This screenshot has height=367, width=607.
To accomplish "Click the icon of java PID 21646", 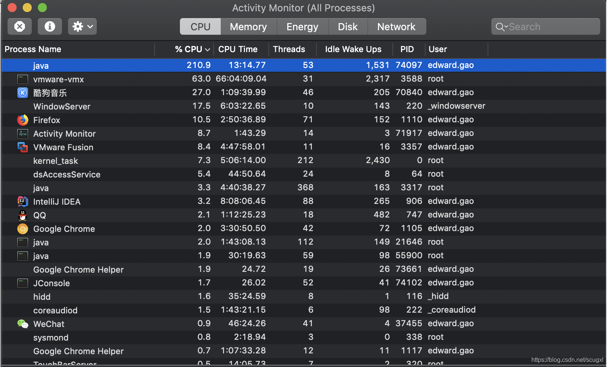I will [23, 242].
